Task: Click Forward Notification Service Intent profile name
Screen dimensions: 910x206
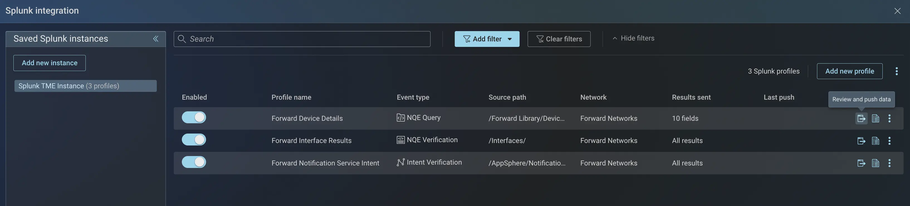Action: tap(325, 163)
